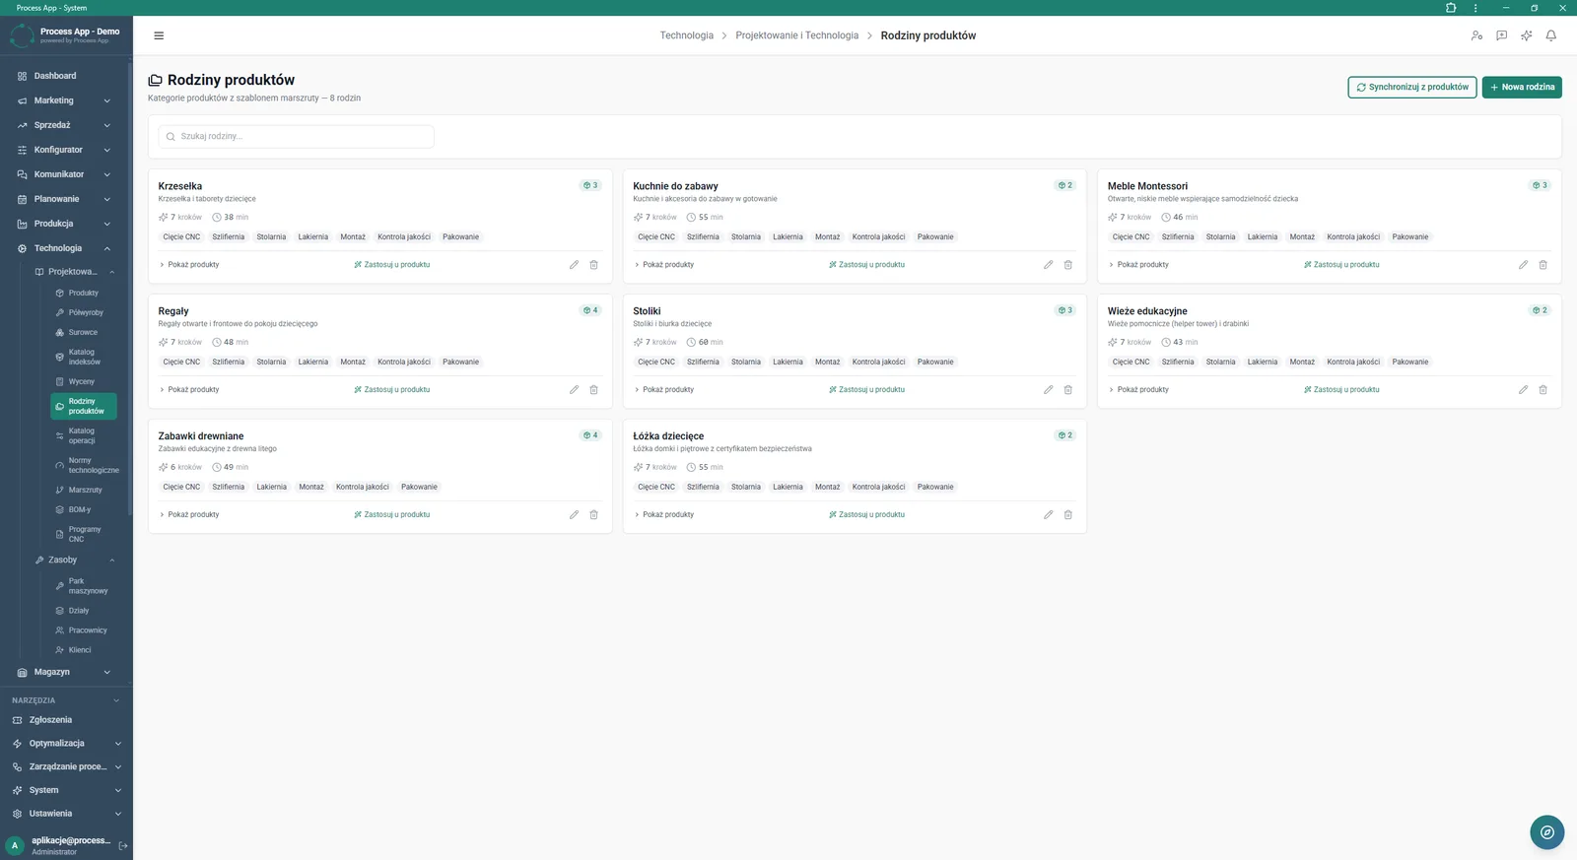Click Technologia breadcrumb link
The height and width of the screenshot is (860, 1577).
686,35
